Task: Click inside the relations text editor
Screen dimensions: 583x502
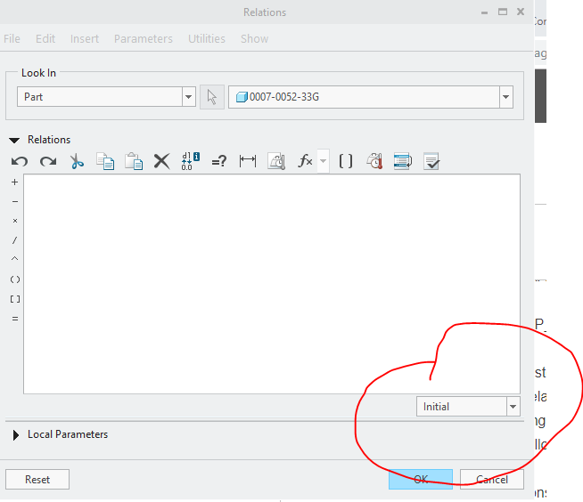Action: pos(272,284)
